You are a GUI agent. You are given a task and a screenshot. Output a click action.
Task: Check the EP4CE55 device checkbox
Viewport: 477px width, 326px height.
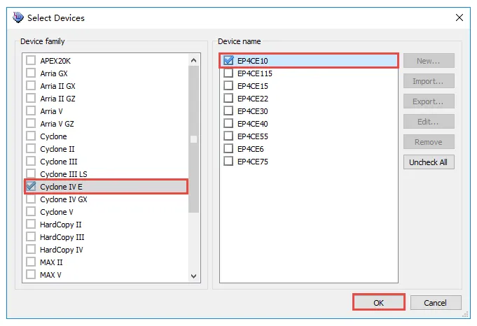click(228, 136)
